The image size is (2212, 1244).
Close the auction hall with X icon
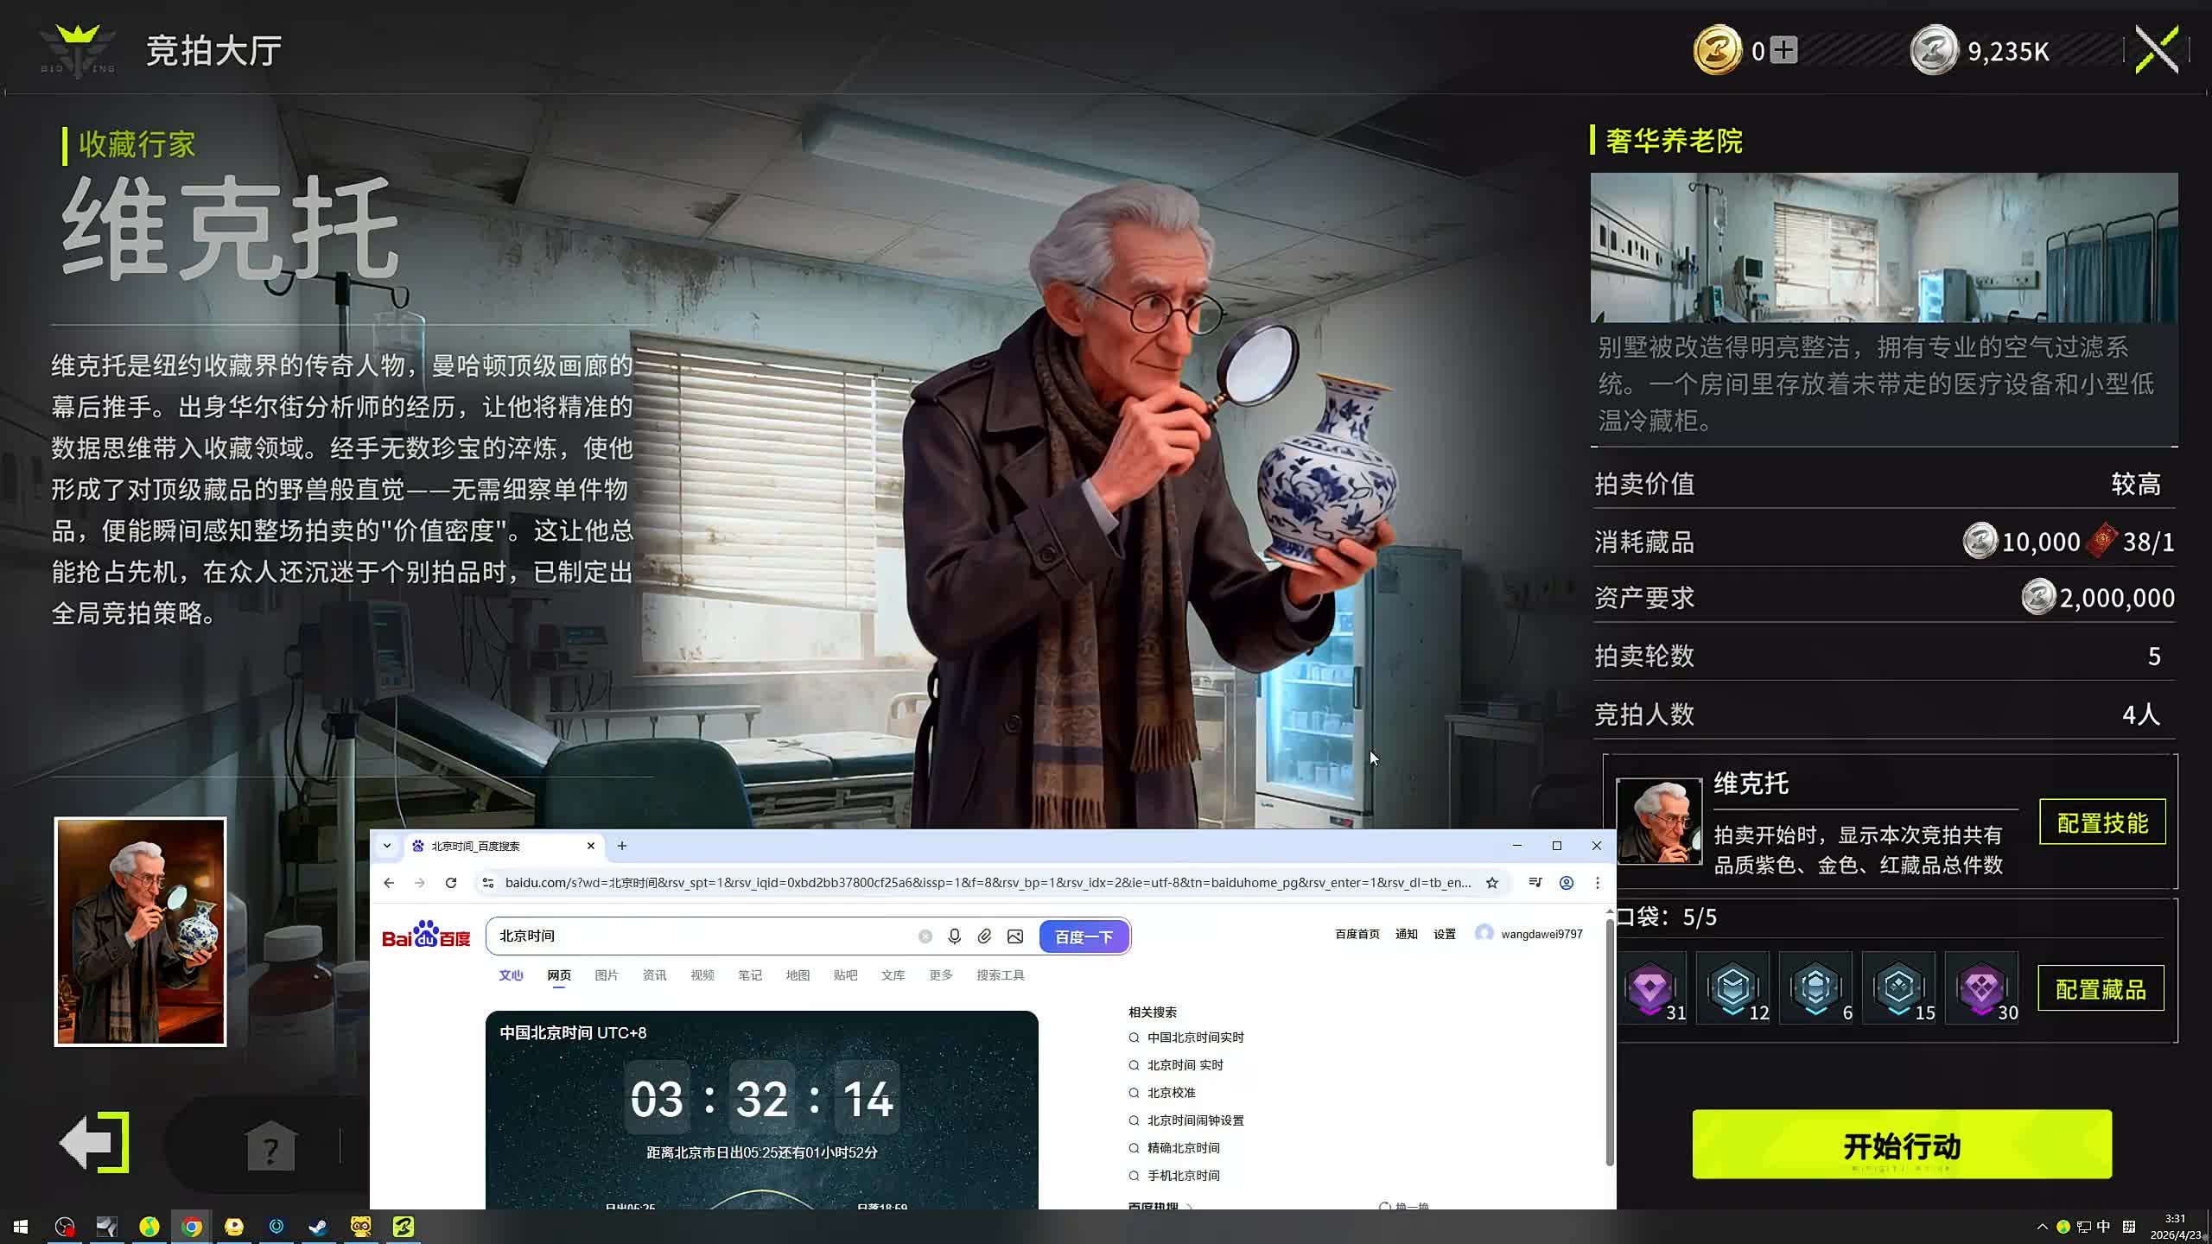(x=2156, y=50)
